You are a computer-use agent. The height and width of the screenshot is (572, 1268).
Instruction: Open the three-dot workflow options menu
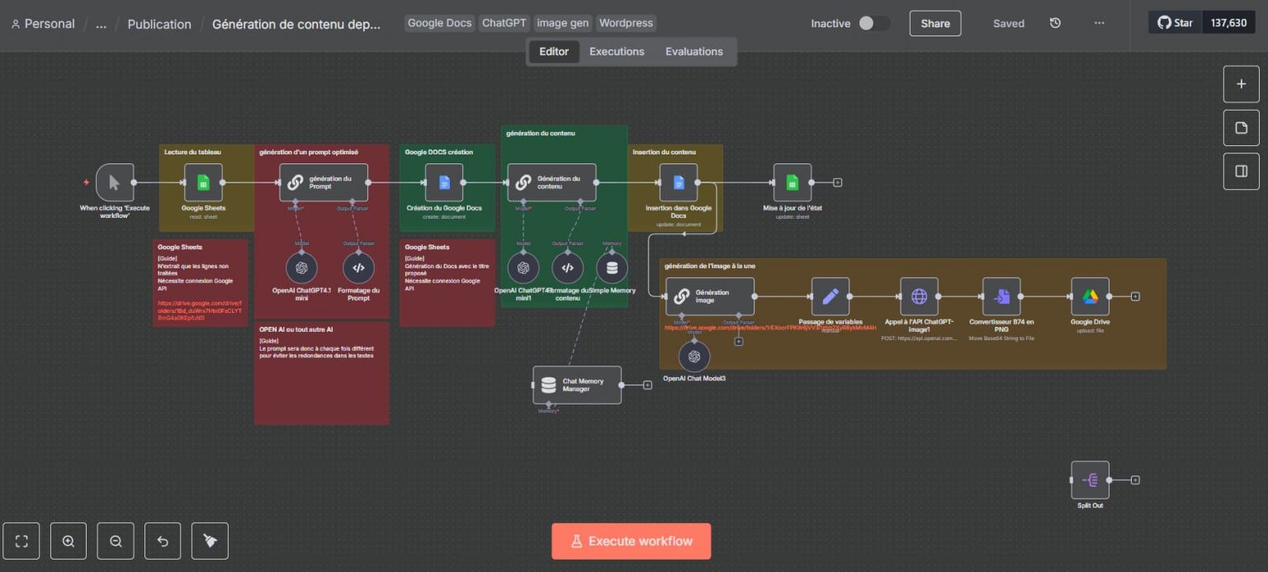[x=1099, y=23]
